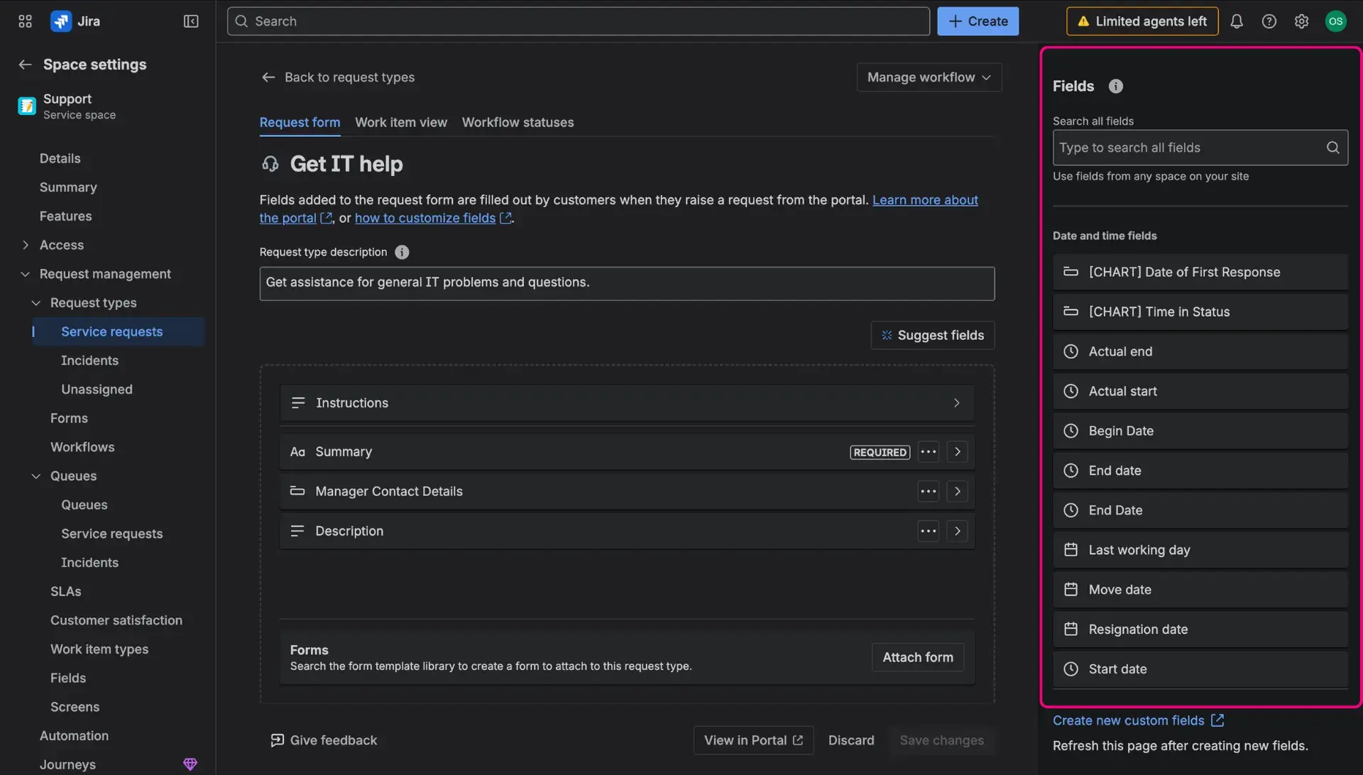1363x775 pixels.
Task: Collapse the Queues section
Action: coord(36,476)
